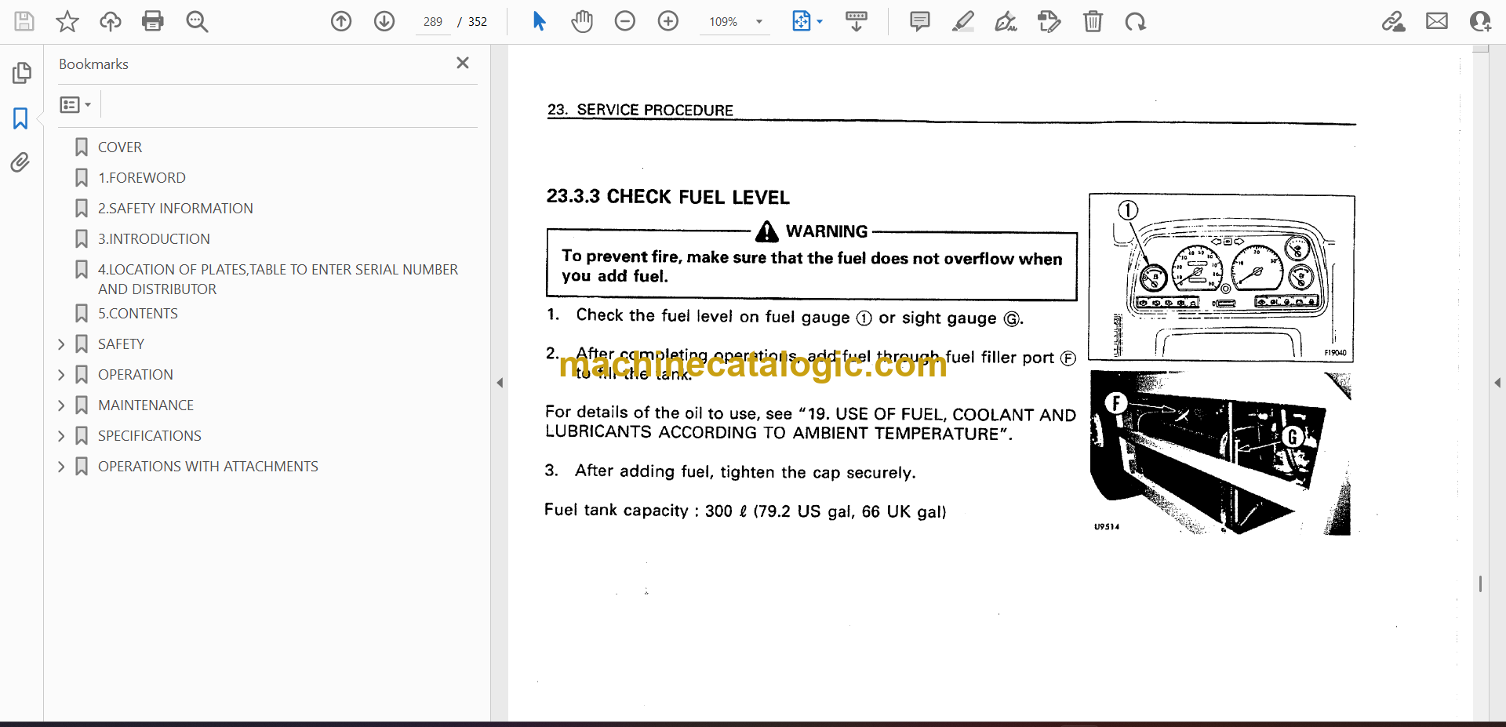This screenshot has height=727, width=1506.
Task: Open the Attachments panel
Action: 21,162
